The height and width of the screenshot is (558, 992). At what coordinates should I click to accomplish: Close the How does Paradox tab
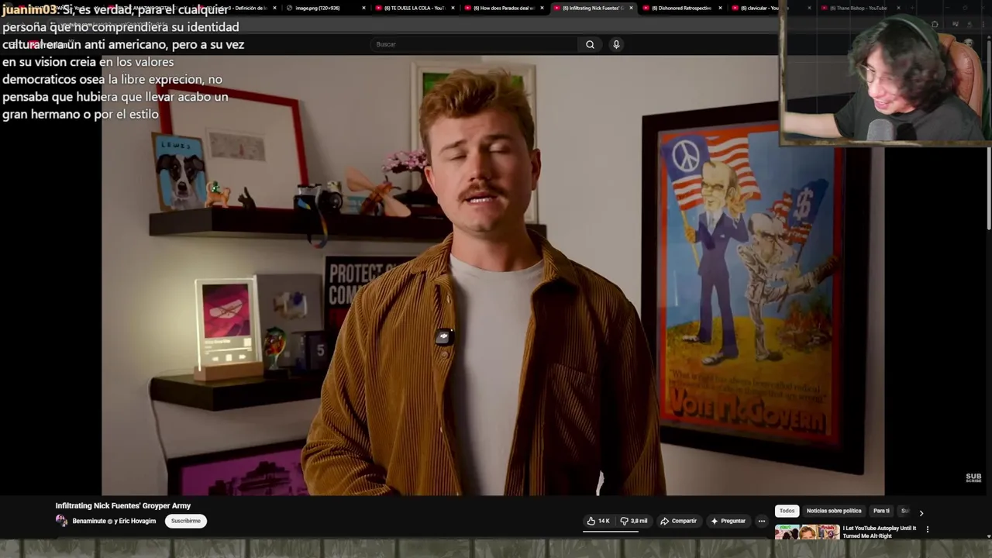[x=542, y=8]
